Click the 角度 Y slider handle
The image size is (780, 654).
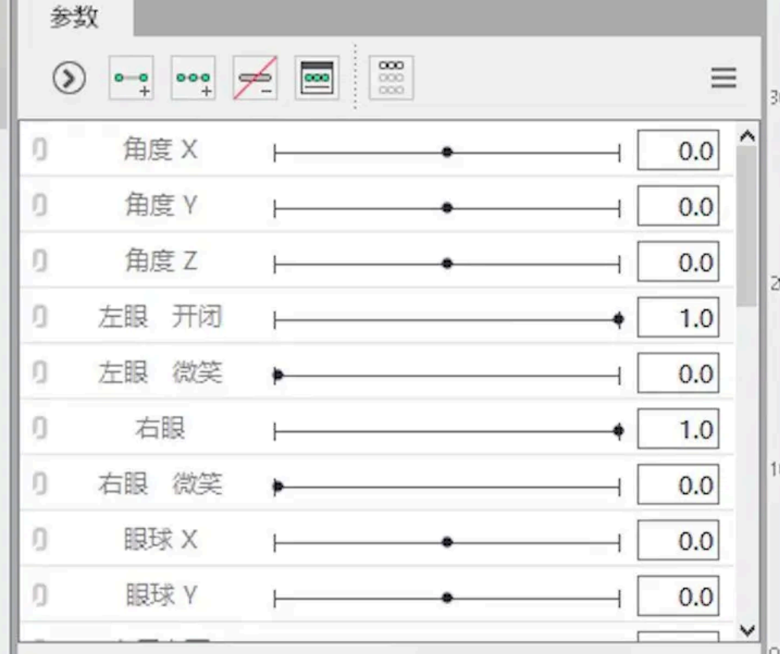coord(447,207)
